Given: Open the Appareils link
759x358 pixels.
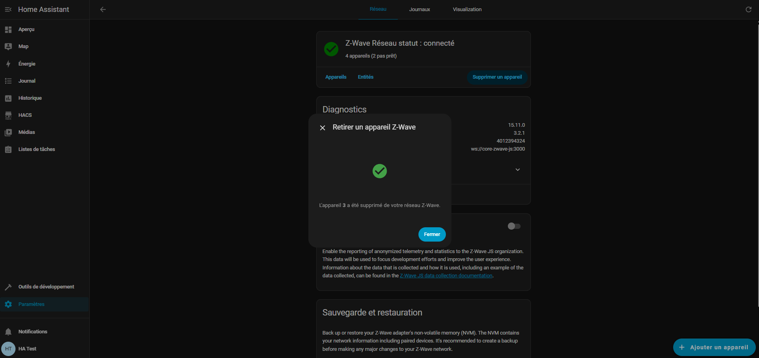Looking at the screenshot, I should [x=336, y=77].
